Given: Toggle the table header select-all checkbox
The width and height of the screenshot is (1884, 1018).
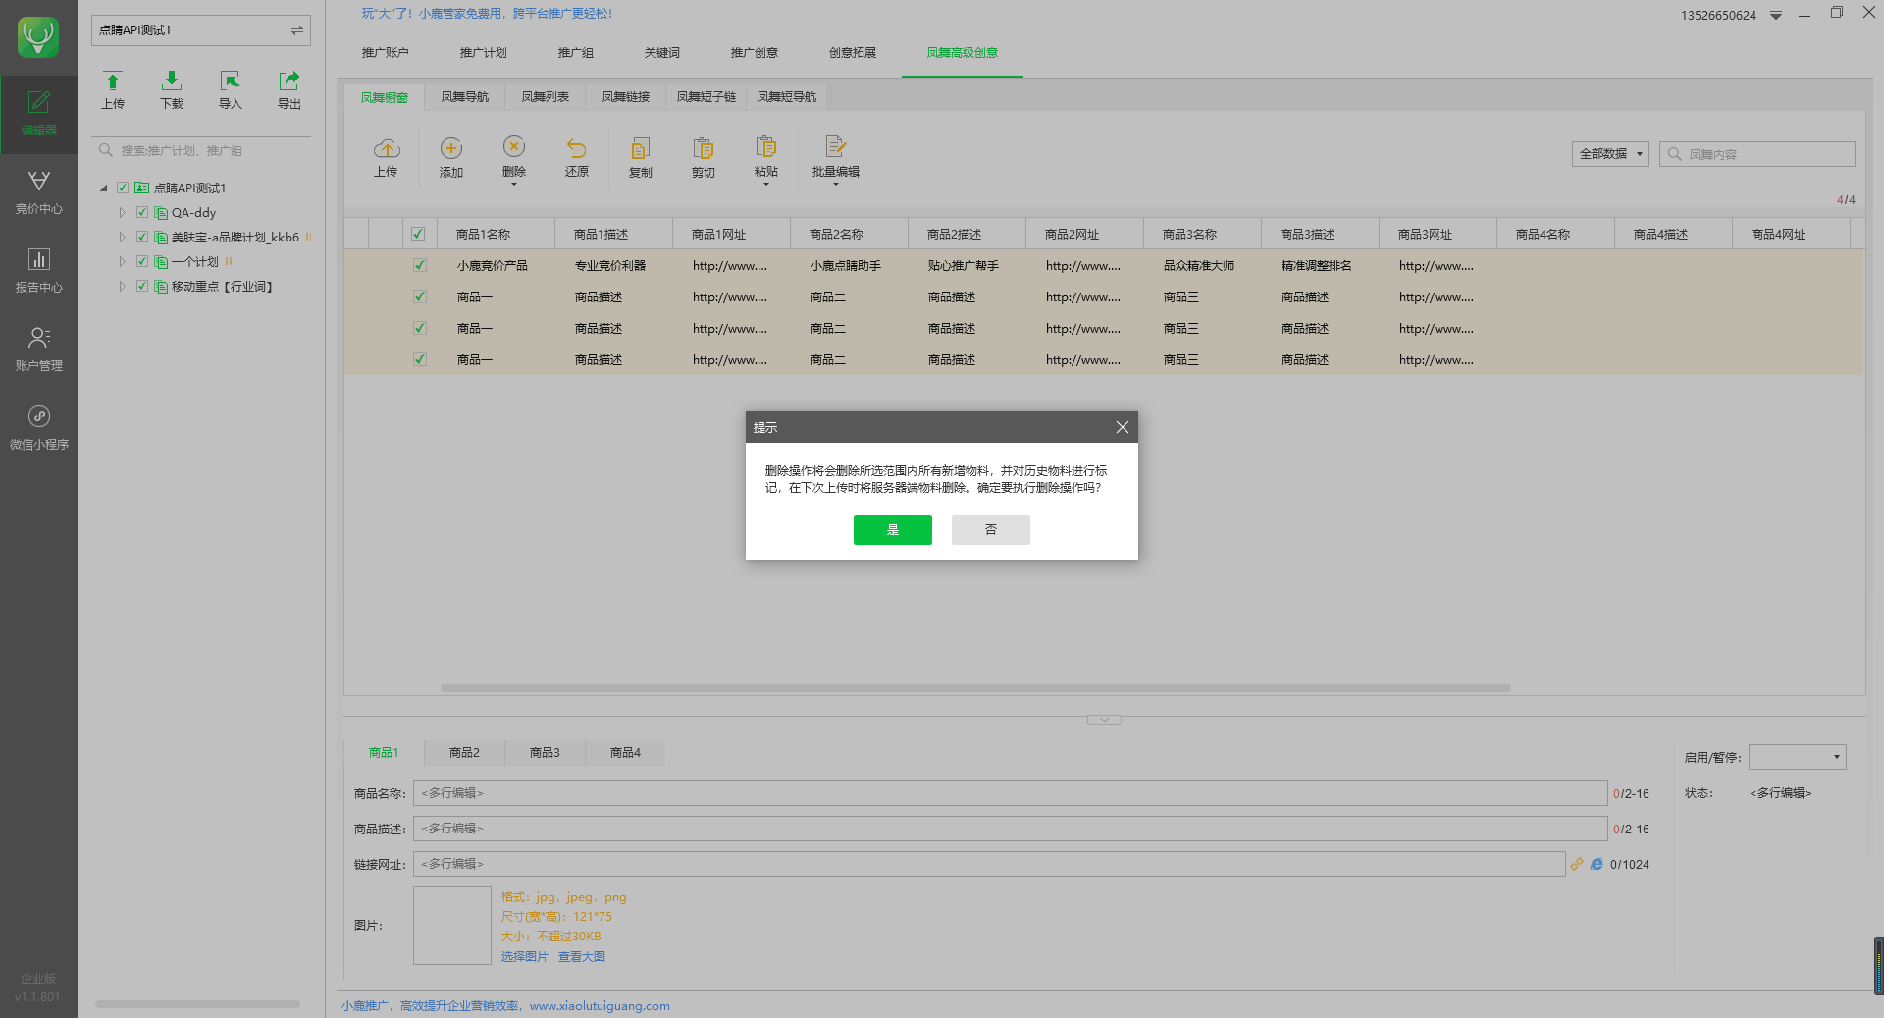Looking at the screenshot, I should pyautogui.click(x=418, y=234).
